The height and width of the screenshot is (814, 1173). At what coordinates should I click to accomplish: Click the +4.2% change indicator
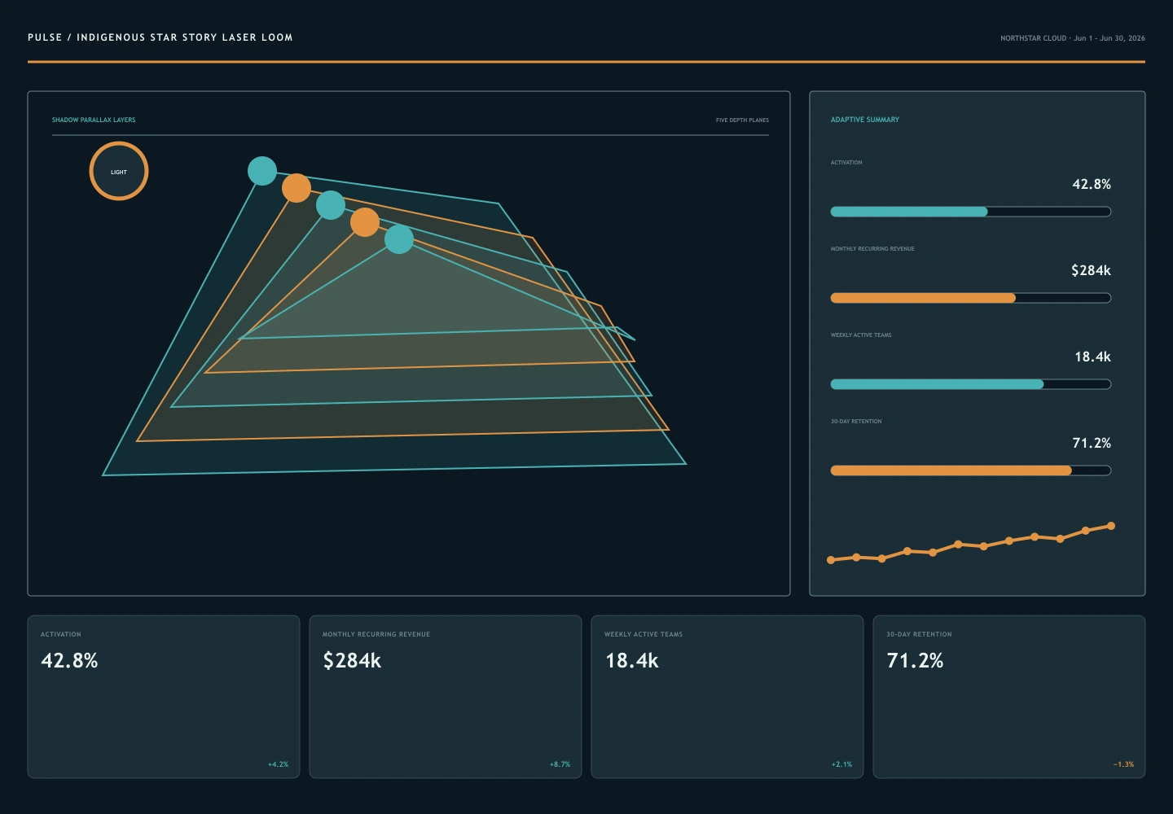(278, 764)
